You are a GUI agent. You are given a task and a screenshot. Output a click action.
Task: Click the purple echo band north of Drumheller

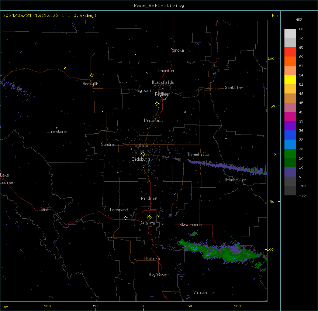tap(227, 167)
